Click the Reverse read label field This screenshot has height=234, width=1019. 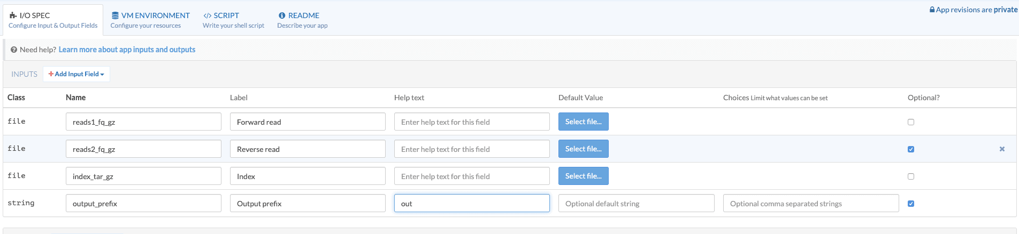[308, 149]
